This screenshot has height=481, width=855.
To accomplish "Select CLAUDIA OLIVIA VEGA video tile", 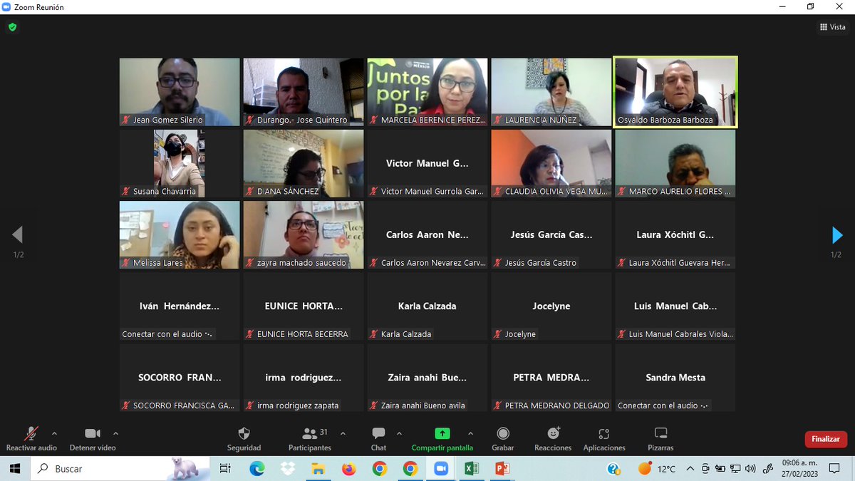I will click(x=551, y=163).
